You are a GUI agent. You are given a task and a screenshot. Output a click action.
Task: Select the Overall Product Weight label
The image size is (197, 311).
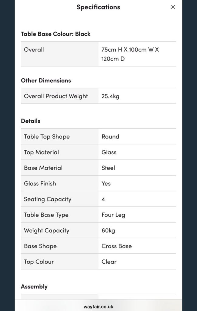[56, 96]
